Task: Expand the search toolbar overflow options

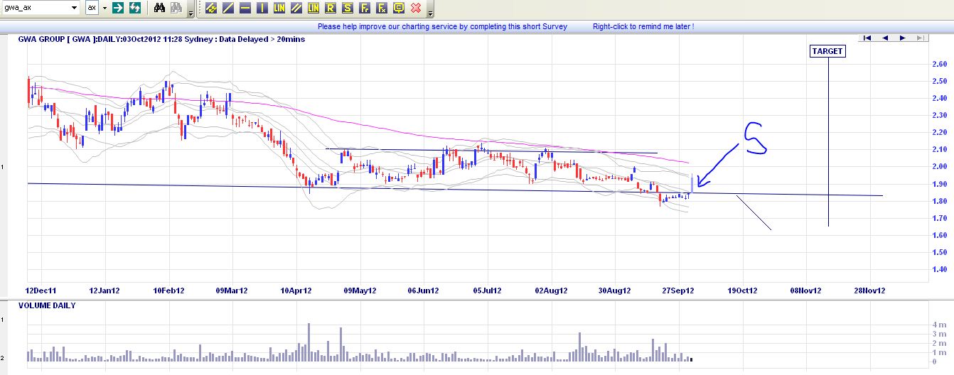Action: click(191, 12)
